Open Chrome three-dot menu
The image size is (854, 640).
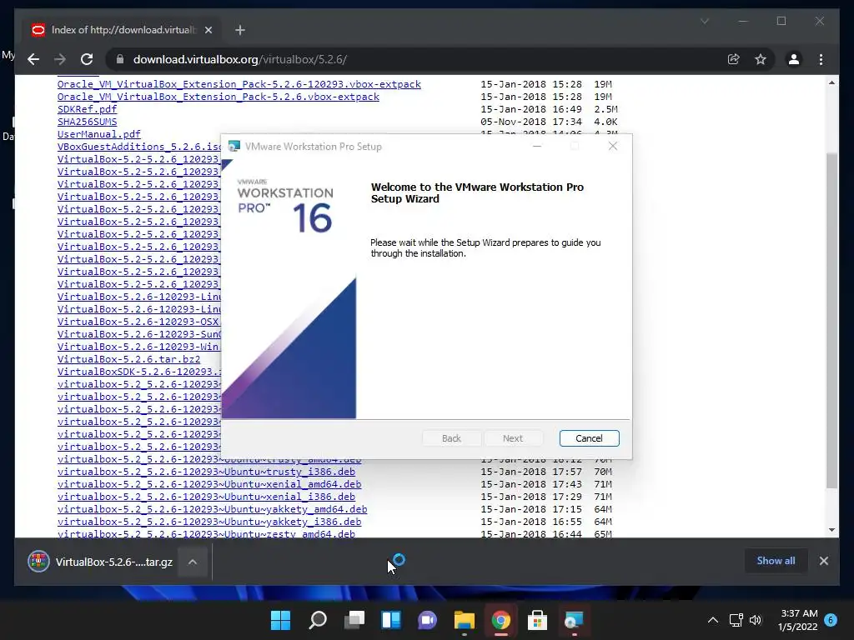click(x=821, y=59)
